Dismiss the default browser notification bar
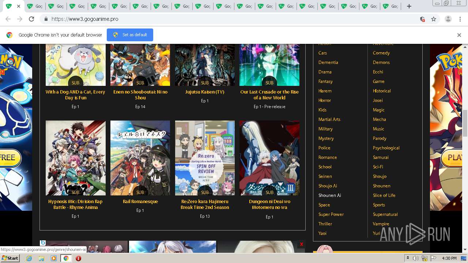This screenshot has width=468, height=263. click(x=459, y=35)
